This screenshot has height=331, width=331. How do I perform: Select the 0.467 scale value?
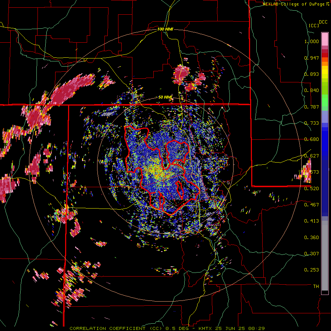click(x=312, y=205)
